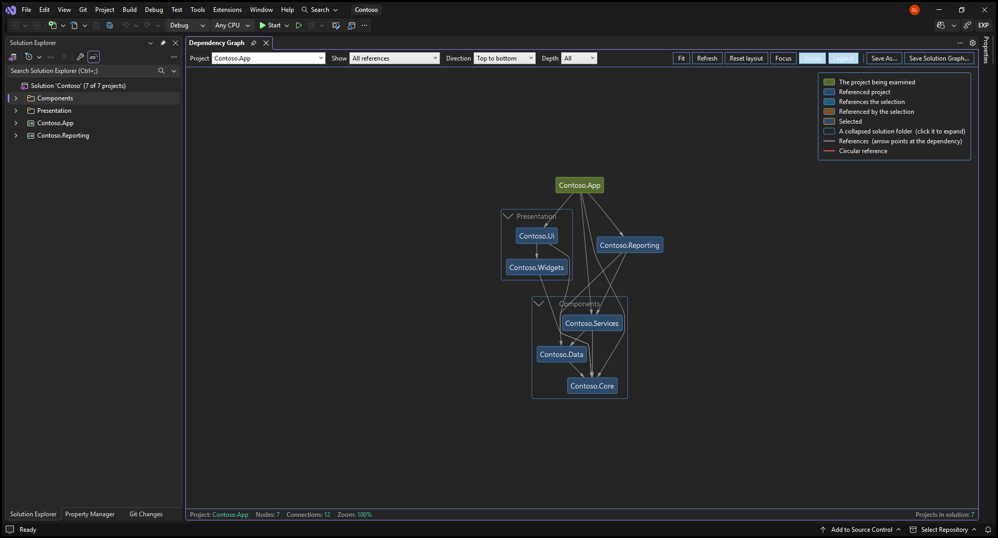Click the user account avatar
998x538 pixels.
point(915,10)
